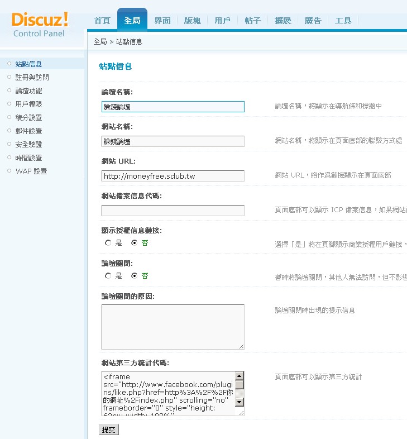Open the 用戶 tab

coord(222,21)
